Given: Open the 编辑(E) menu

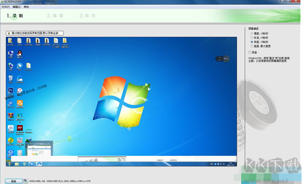Looking at the screenshot, I should (x=17, y=7).
